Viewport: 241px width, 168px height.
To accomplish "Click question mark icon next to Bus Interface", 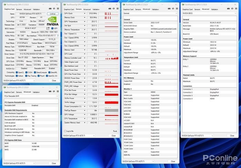I will coord(58,36).
